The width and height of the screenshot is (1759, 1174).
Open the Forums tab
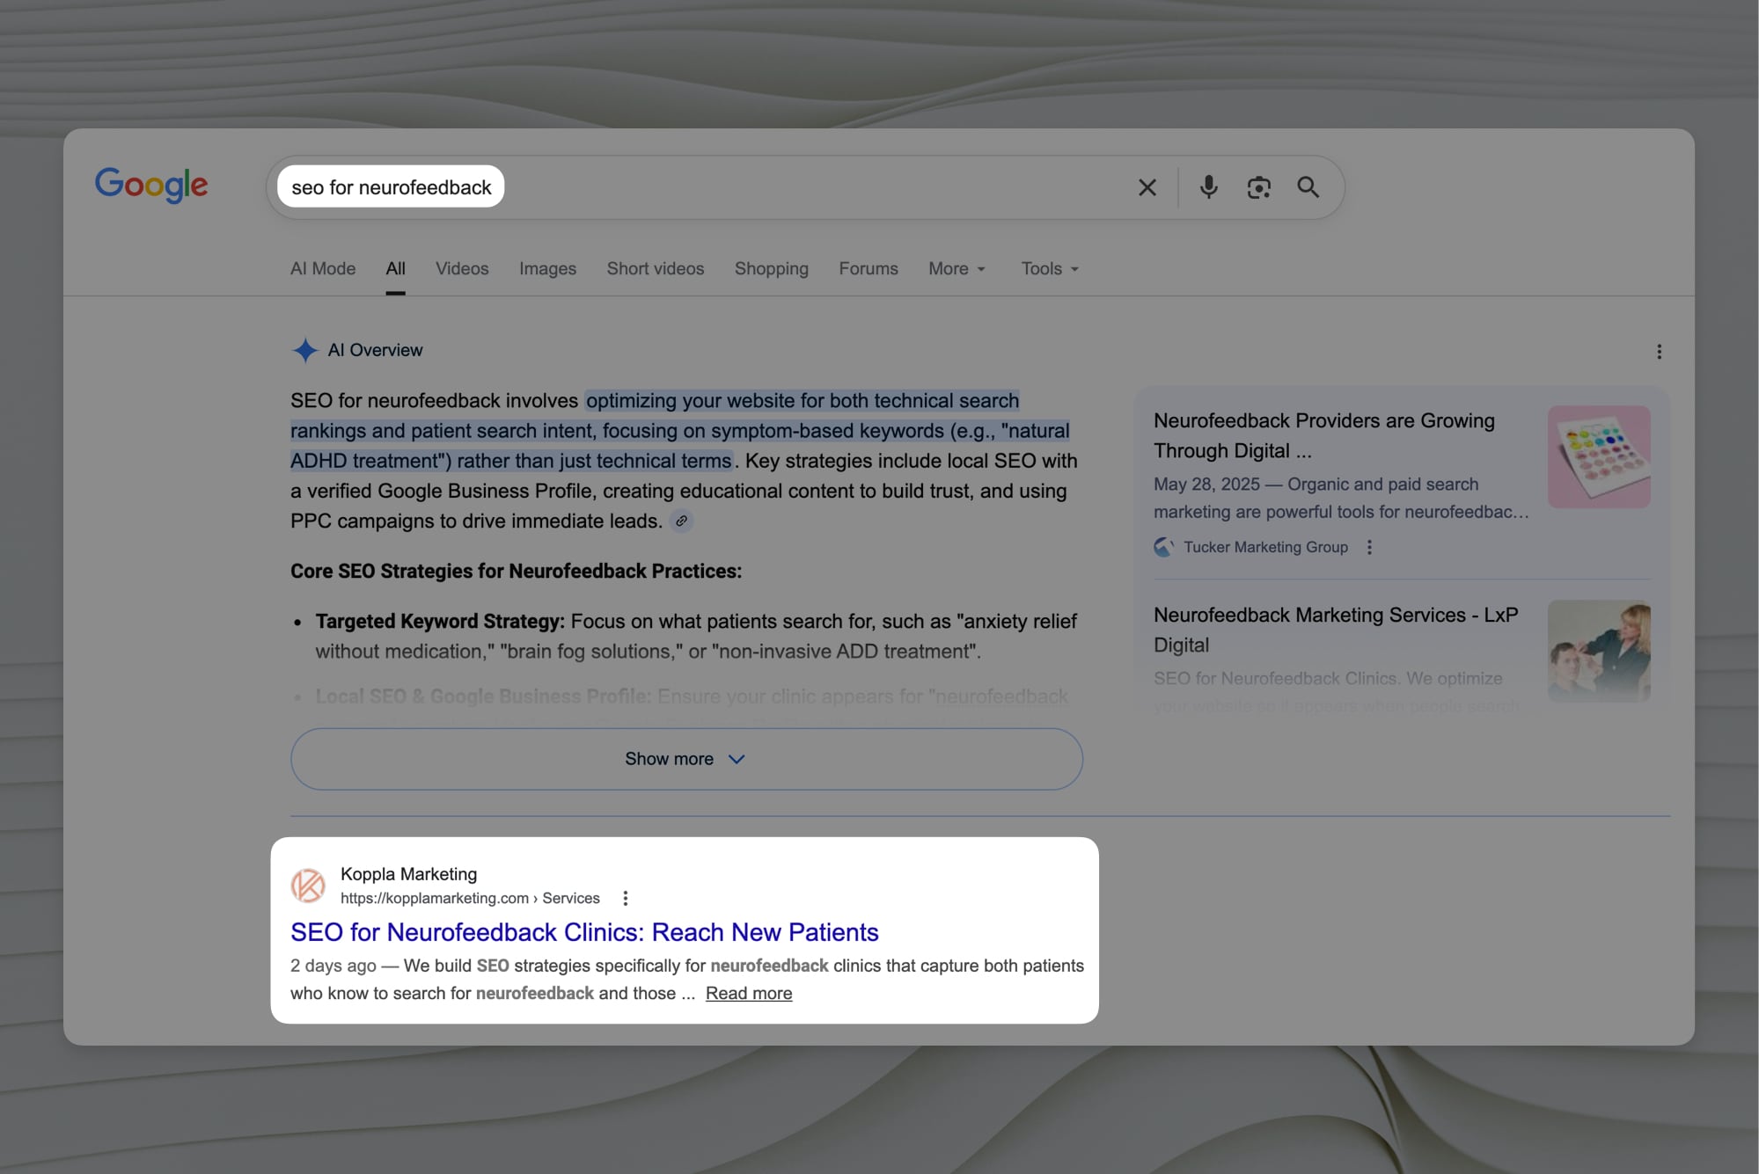click(869, 269)
